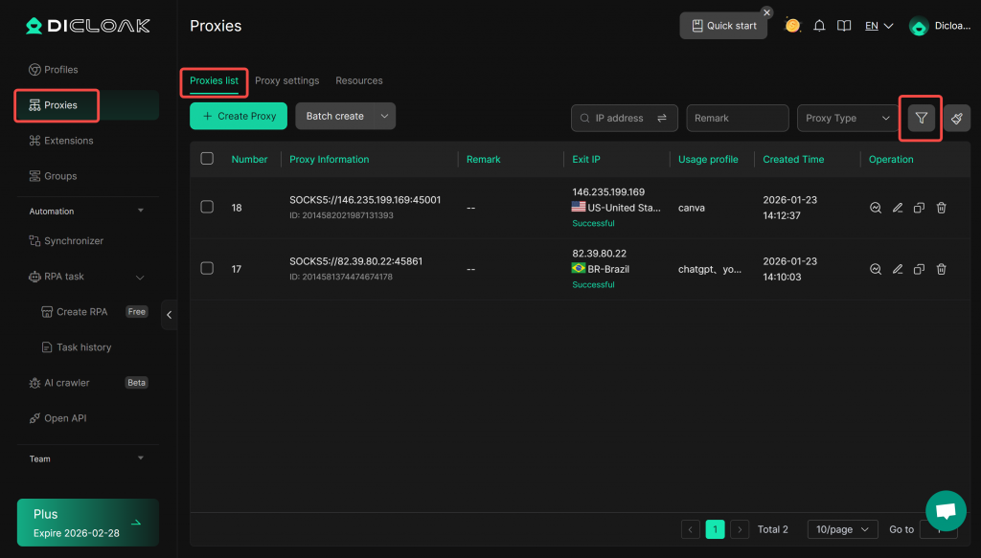Open the Extensions sidebar page
Viewport: 981px width, 558px height.
pyautogui.click(x=68, y=141)
